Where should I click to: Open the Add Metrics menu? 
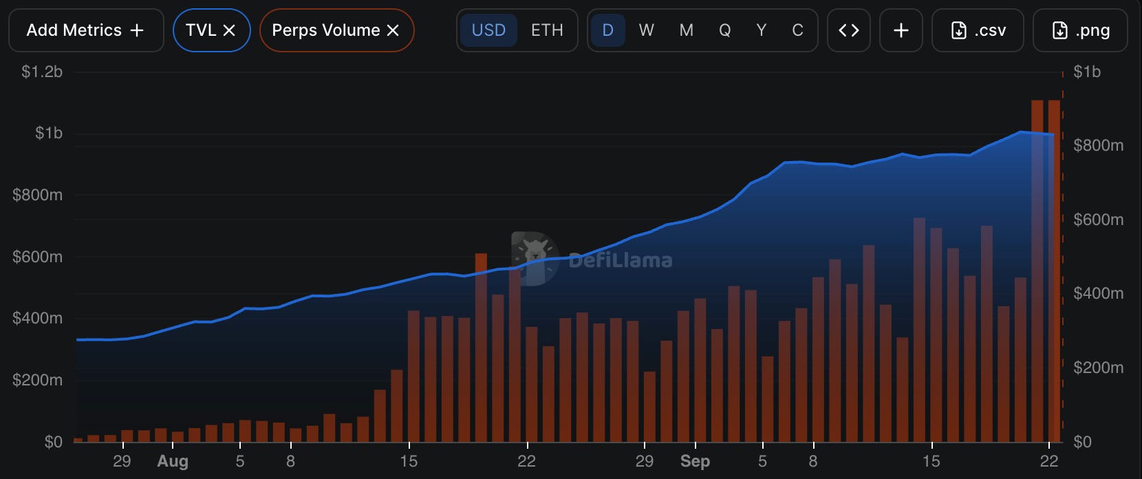(x=86, y=30)
